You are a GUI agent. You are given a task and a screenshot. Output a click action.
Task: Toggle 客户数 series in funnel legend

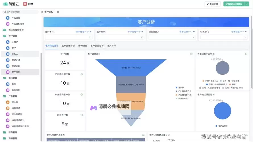click(x=180, y=88)
